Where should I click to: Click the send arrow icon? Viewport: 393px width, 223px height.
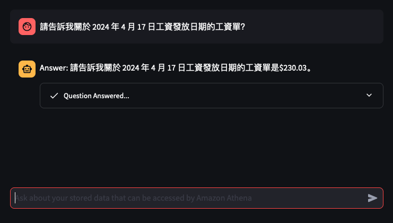tap(372, 198)
